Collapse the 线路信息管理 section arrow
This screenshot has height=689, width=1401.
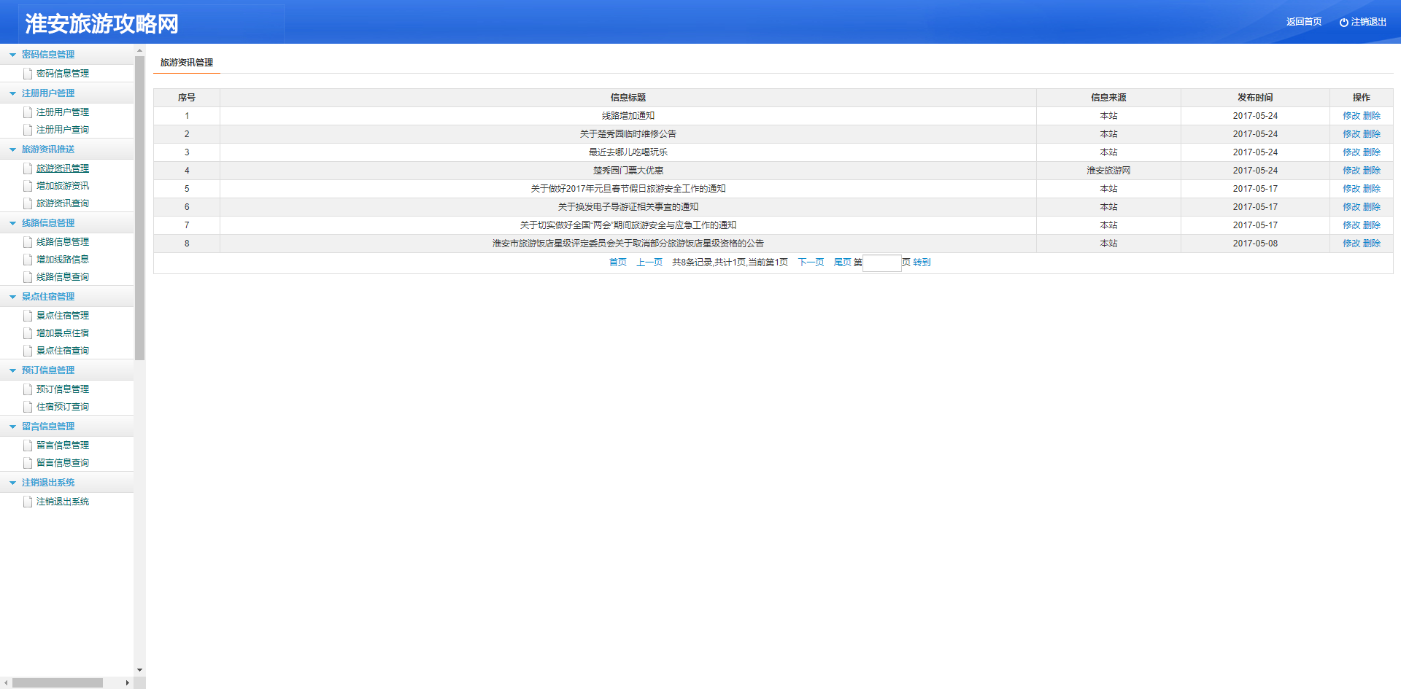tap(12, 223)
